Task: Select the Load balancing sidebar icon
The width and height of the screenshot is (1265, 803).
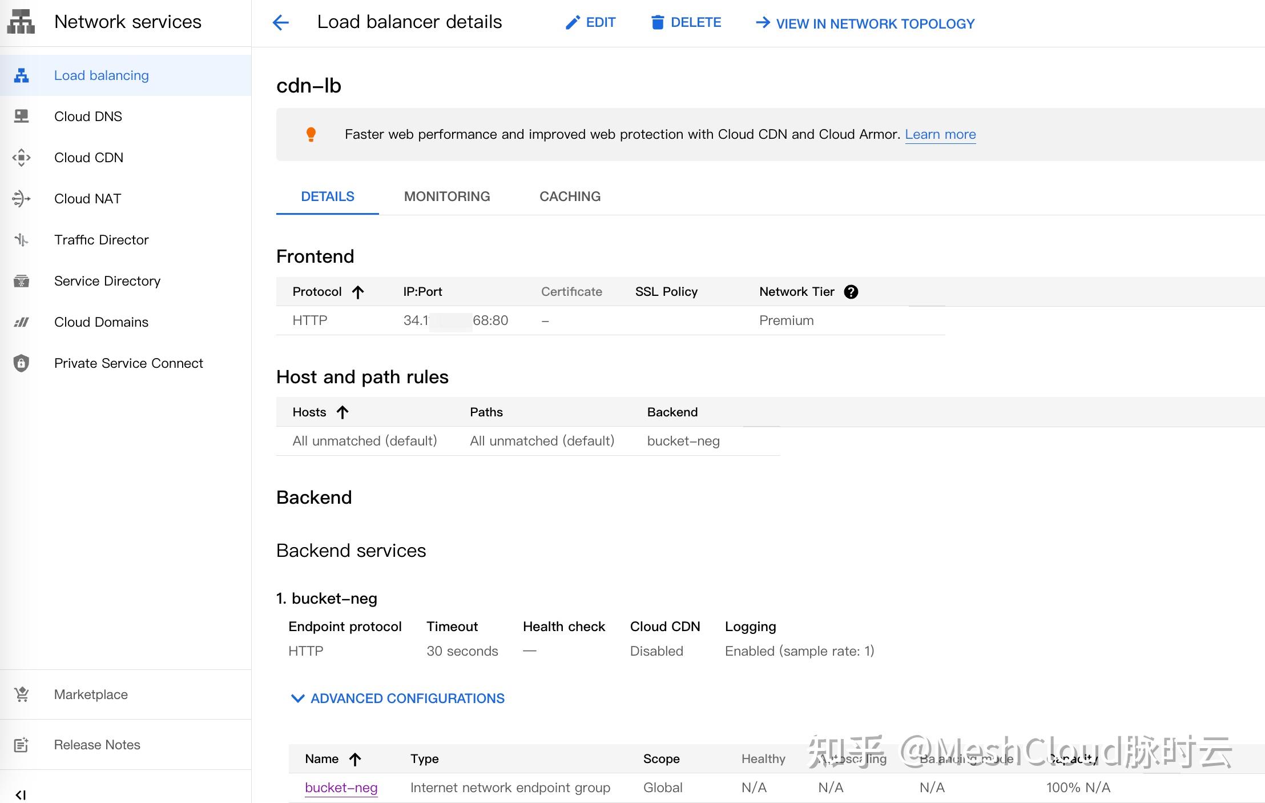Action: (x=21, y=75)
